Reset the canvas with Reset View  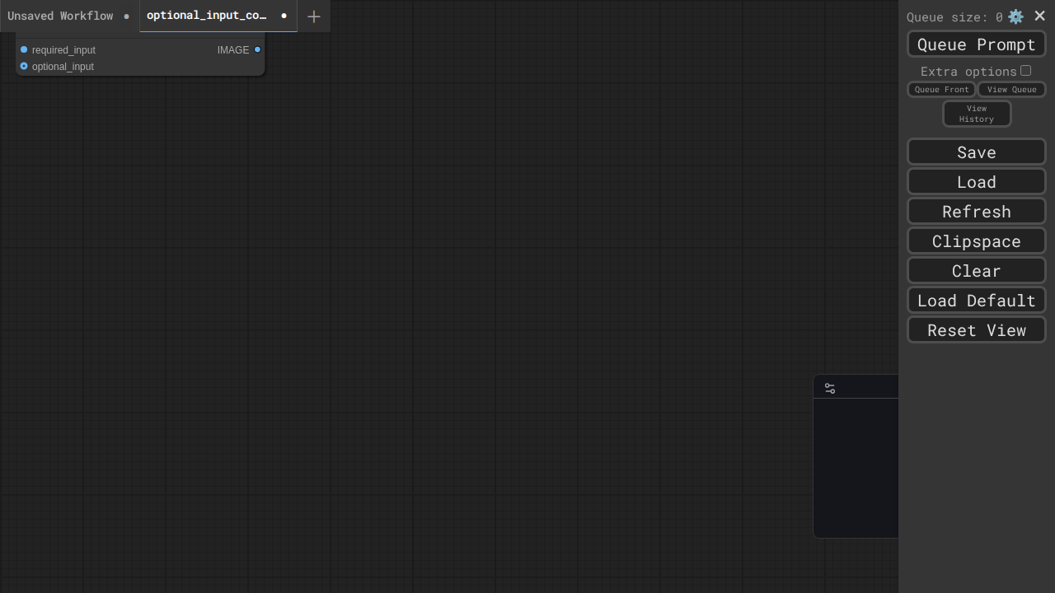(976, 330)
